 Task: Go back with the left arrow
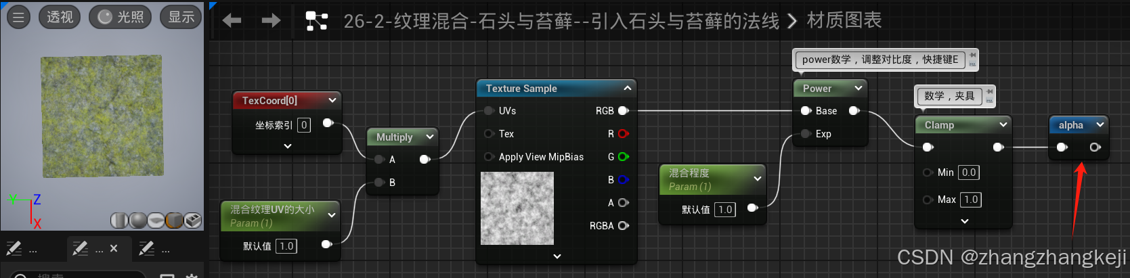tap(232, 21)
